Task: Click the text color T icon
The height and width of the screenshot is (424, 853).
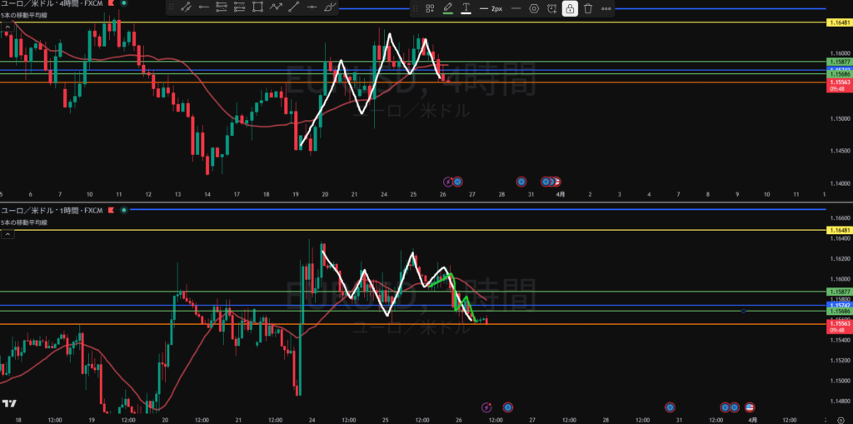Action: (x=466, y=8)
